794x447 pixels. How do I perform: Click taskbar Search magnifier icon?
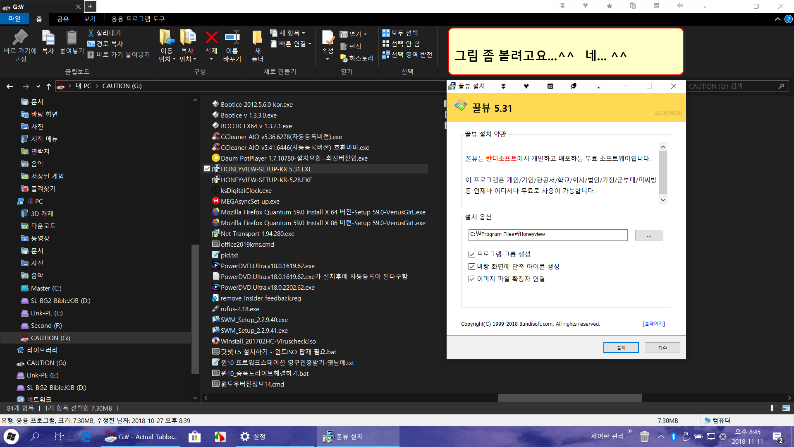[x=35, y=437]
